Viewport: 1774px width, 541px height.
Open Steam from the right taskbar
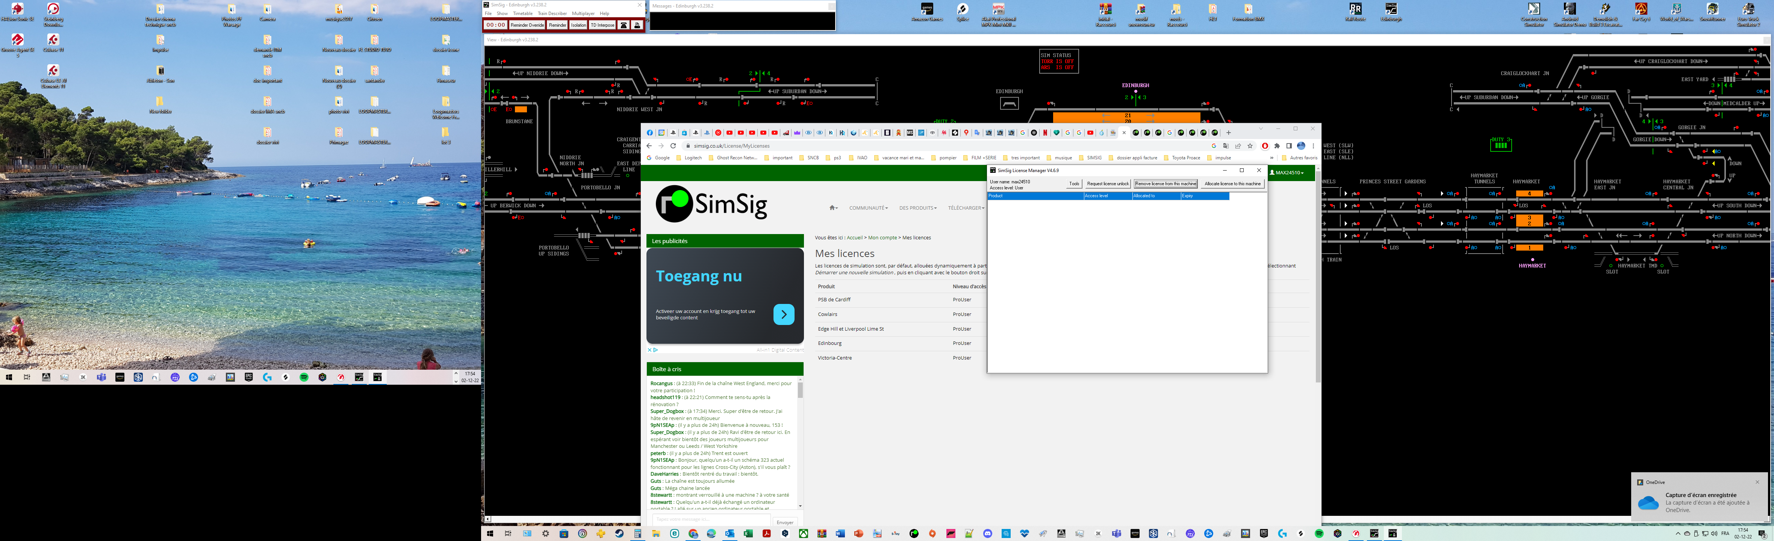619,533
